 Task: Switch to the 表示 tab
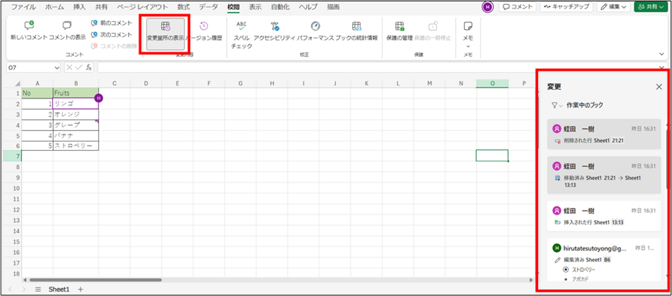255,7
